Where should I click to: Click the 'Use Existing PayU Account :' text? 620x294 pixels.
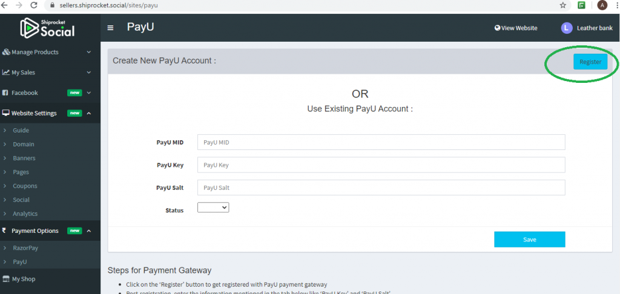click(x=360, y=109)
